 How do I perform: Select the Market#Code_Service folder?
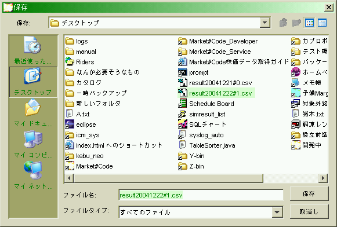[x=215, y=52]
